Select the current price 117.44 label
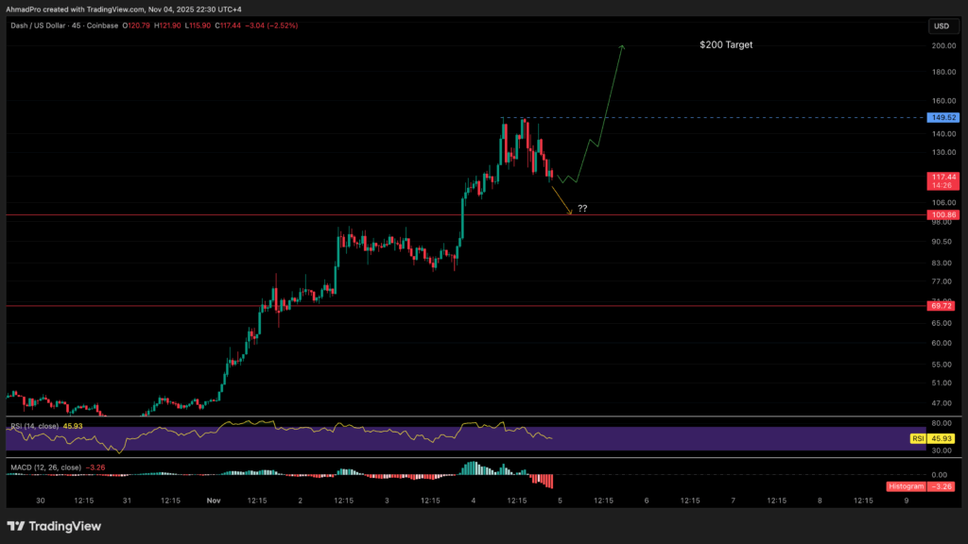Screen dimensions: 968x544 [943, 180]
